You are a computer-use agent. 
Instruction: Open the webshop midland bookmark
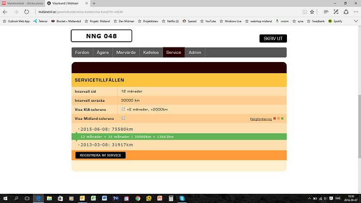(258, 21)
